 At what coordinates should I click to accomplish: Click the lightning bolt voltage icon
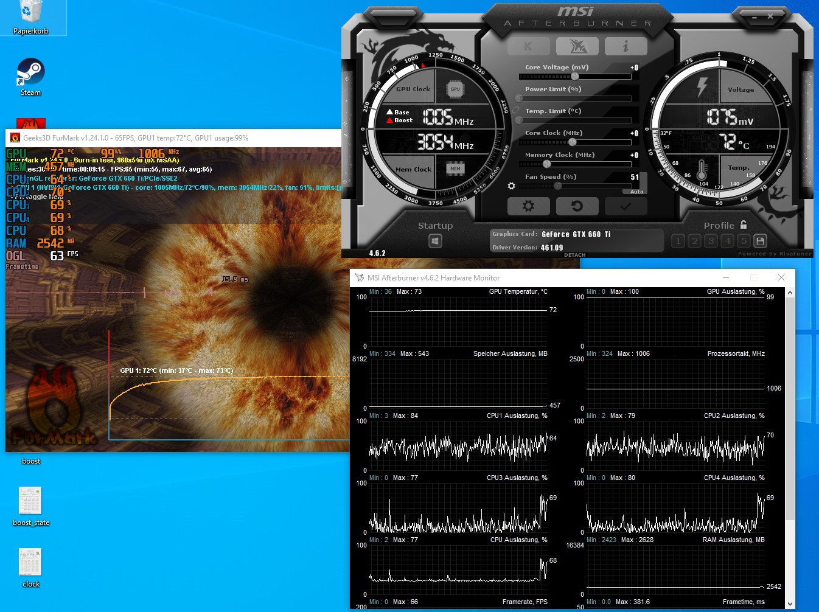click(702, 87)
